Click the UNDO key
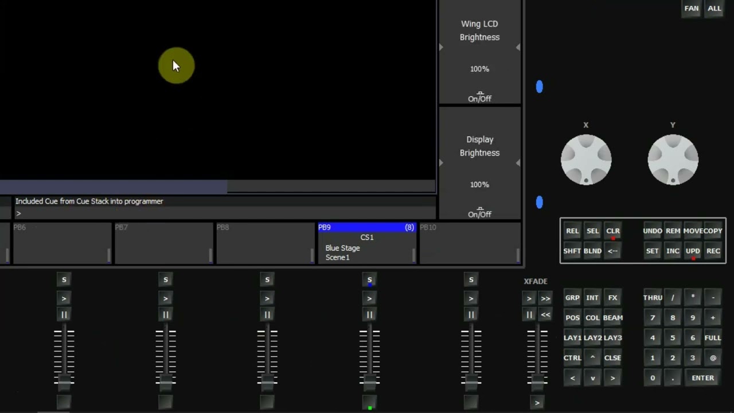 (x=653, y=231)
